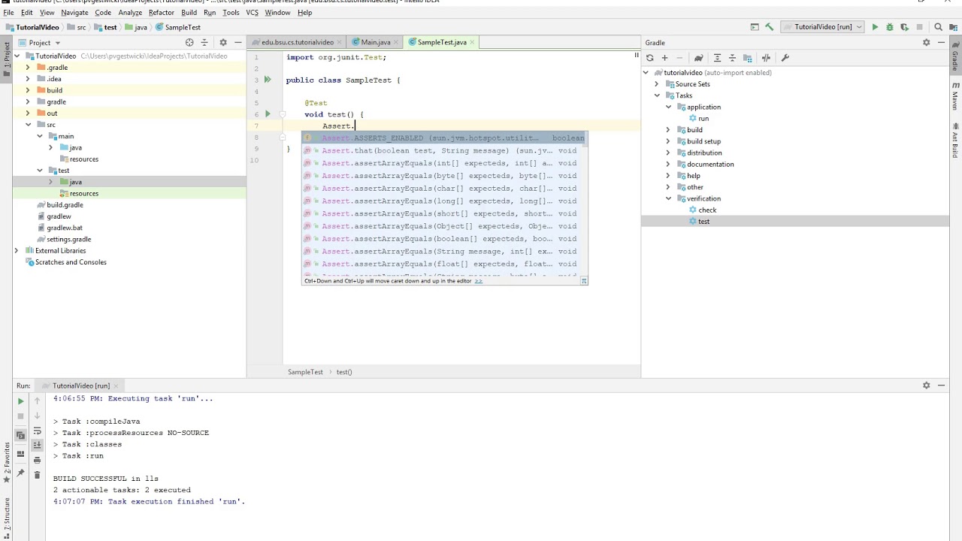Collapse all nodes in Gradle panel
Screen dimensions: 962x541
pos(732,58)
